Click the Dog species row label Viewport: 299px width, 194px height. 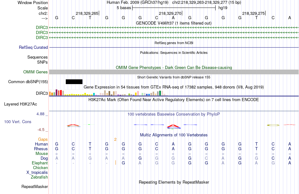click(x=44, y=158)
